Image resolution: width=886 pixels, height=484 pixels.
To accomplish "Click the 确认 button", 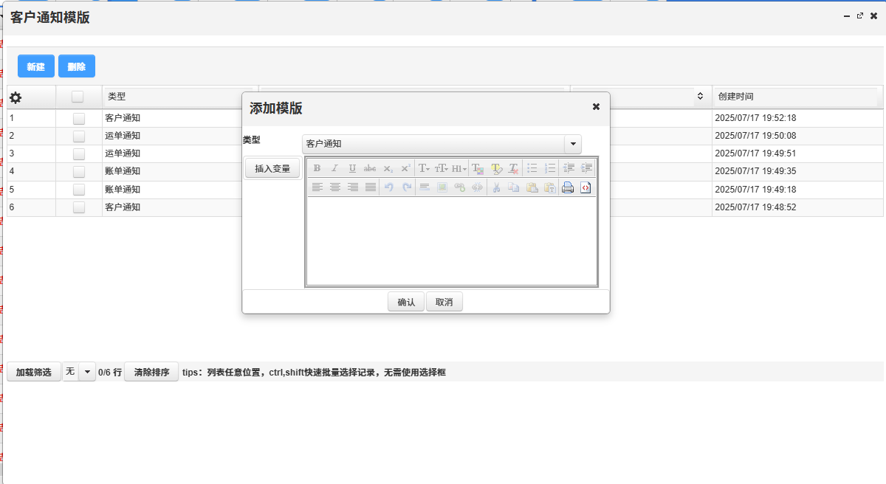I will [406, 302].
